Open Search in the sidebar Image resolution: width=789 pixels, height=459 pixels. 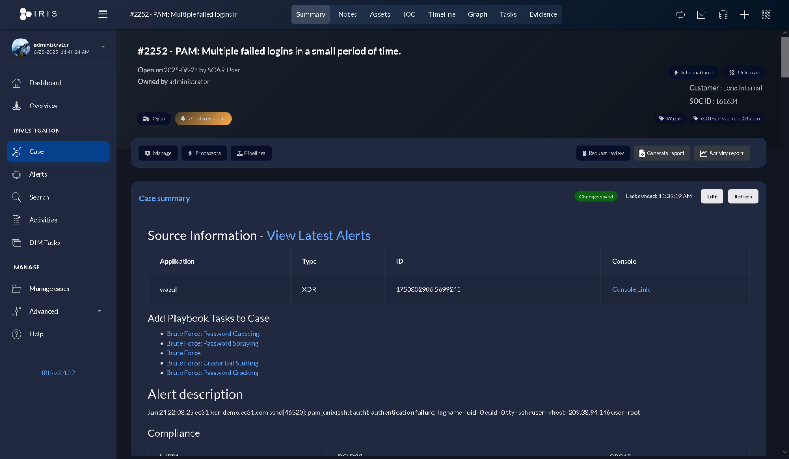point(58,197)
